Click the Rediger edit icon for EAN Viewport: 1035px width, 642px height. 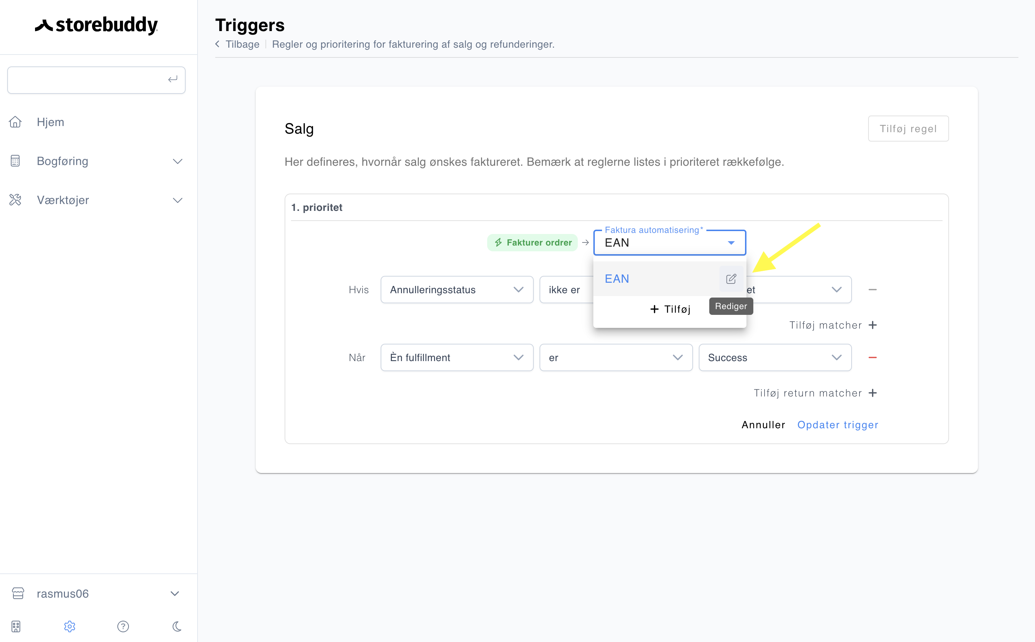[x=731, y=278]
